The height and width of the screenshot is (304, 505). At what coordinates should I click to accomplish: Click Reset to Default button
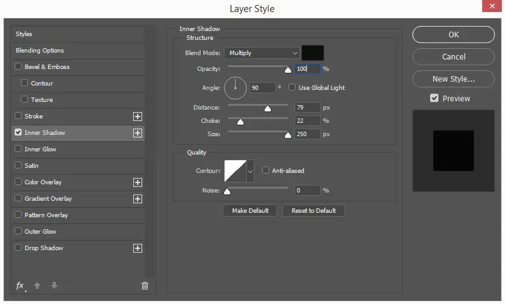(313, 210)
